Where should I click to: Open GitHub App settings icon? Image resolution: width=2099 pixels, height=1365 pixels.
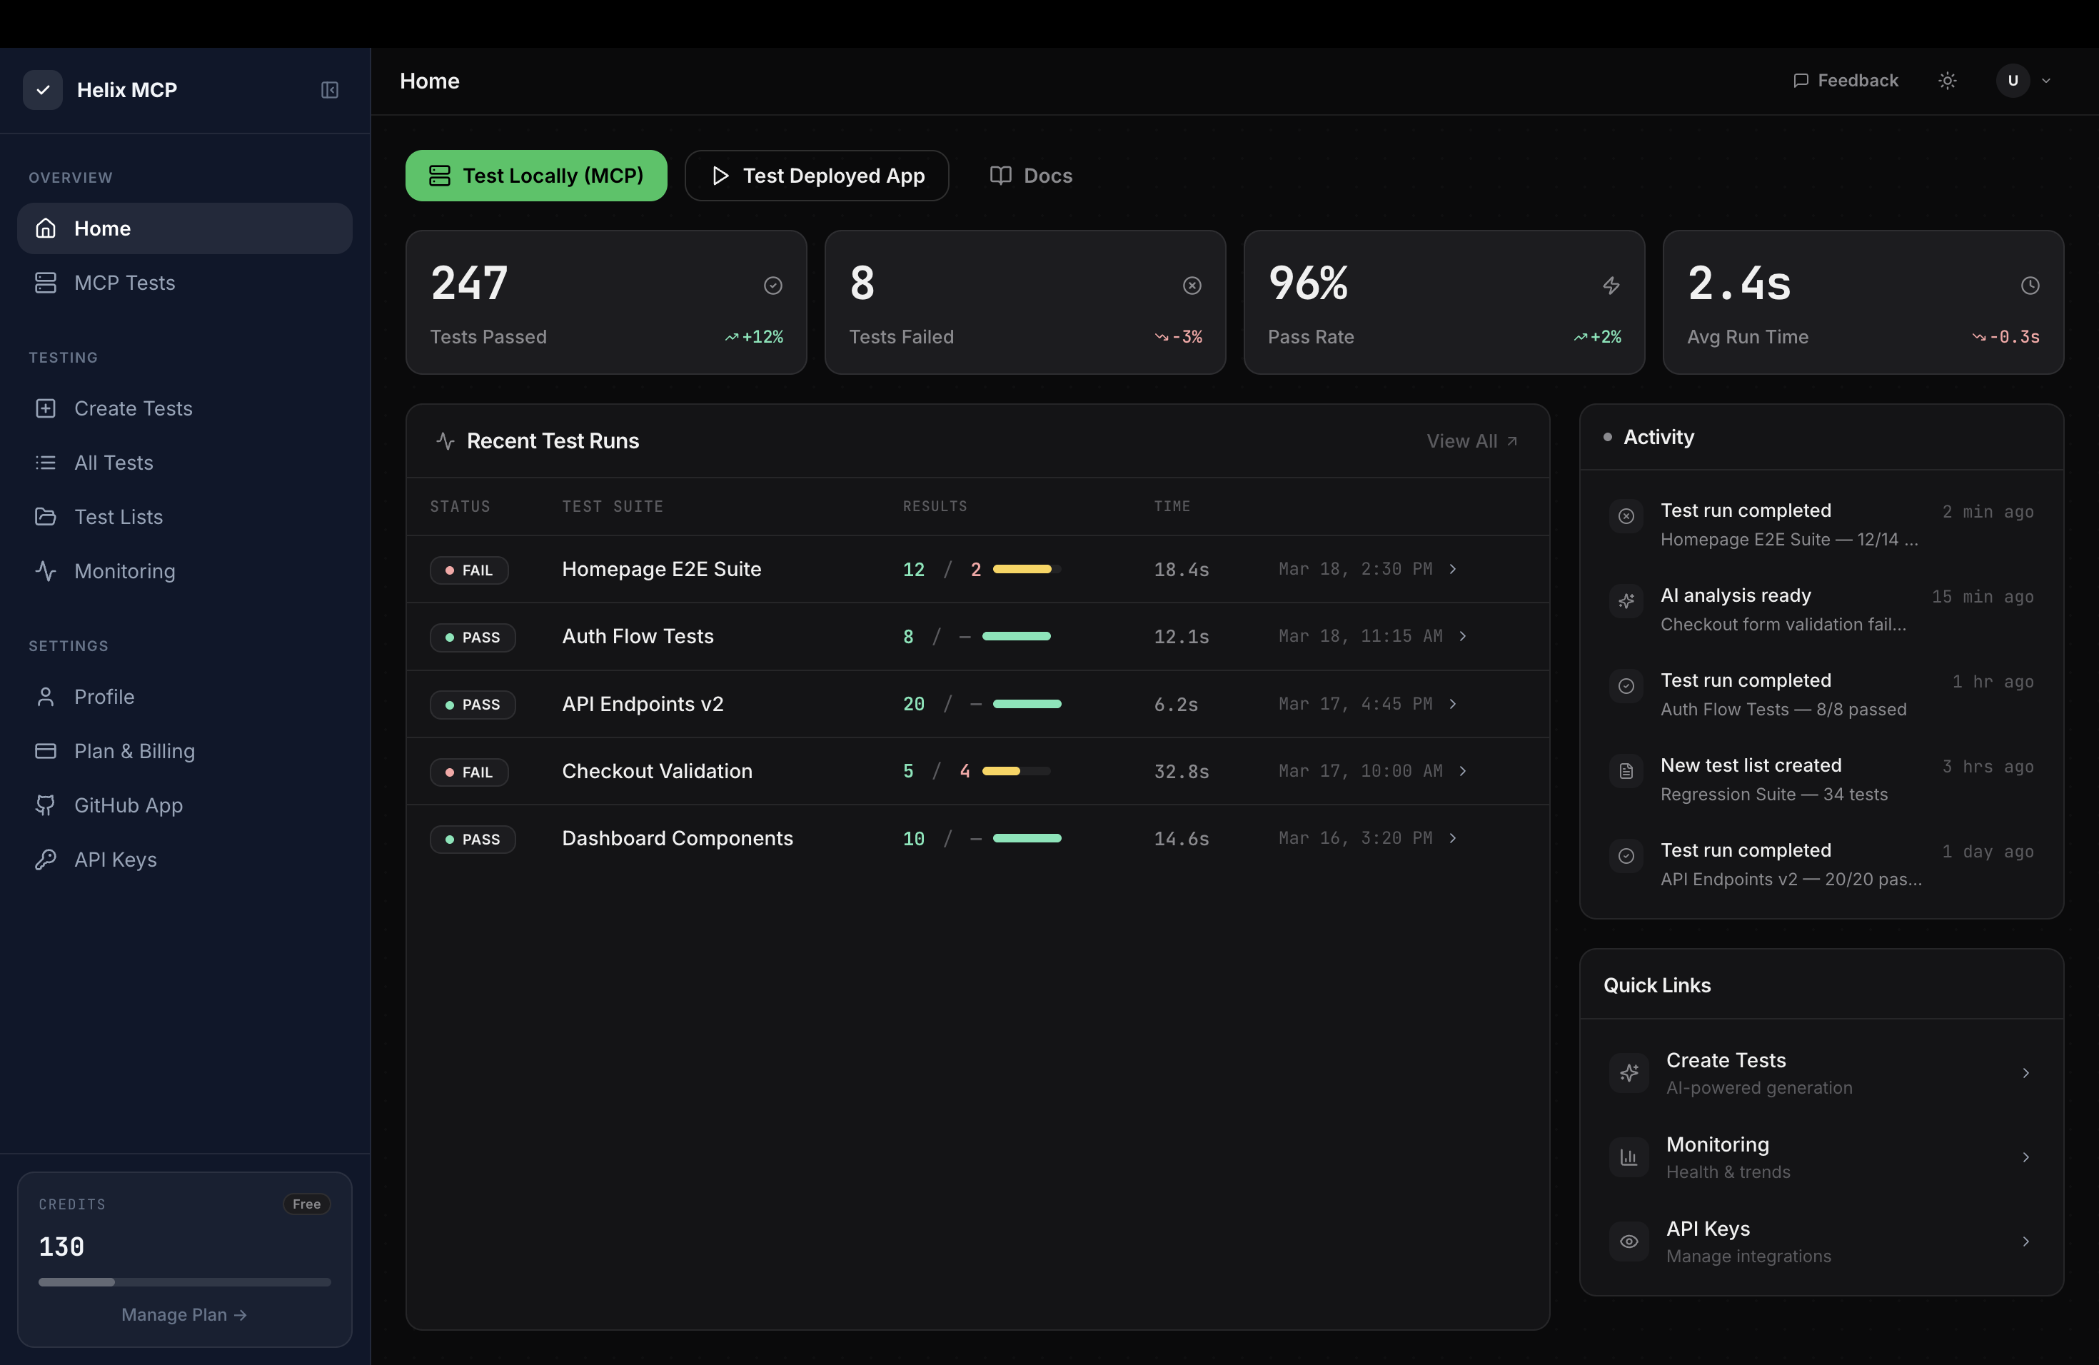pos(45,805)
